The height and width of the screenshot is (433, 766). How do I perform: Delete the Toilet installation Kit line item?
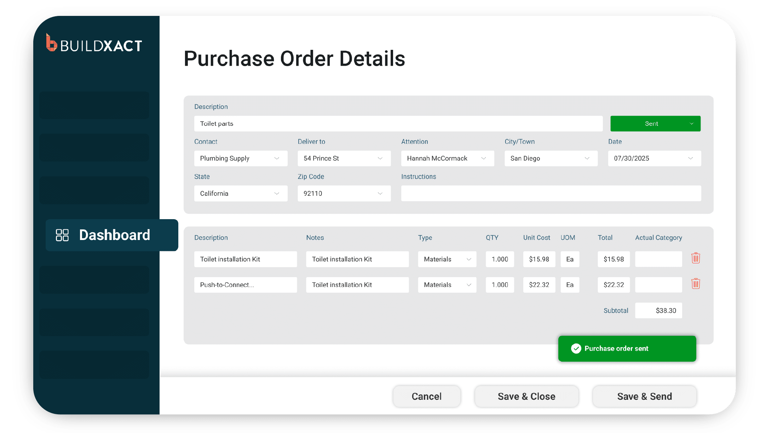point(696,258)
